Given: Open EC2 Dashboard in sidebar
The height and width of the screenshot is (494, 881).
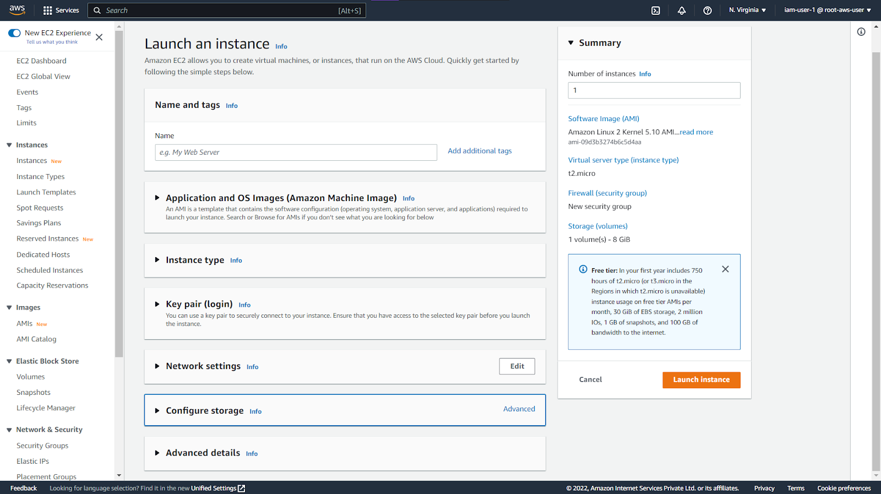Looking at the screenshot, I should pos(41,61).
